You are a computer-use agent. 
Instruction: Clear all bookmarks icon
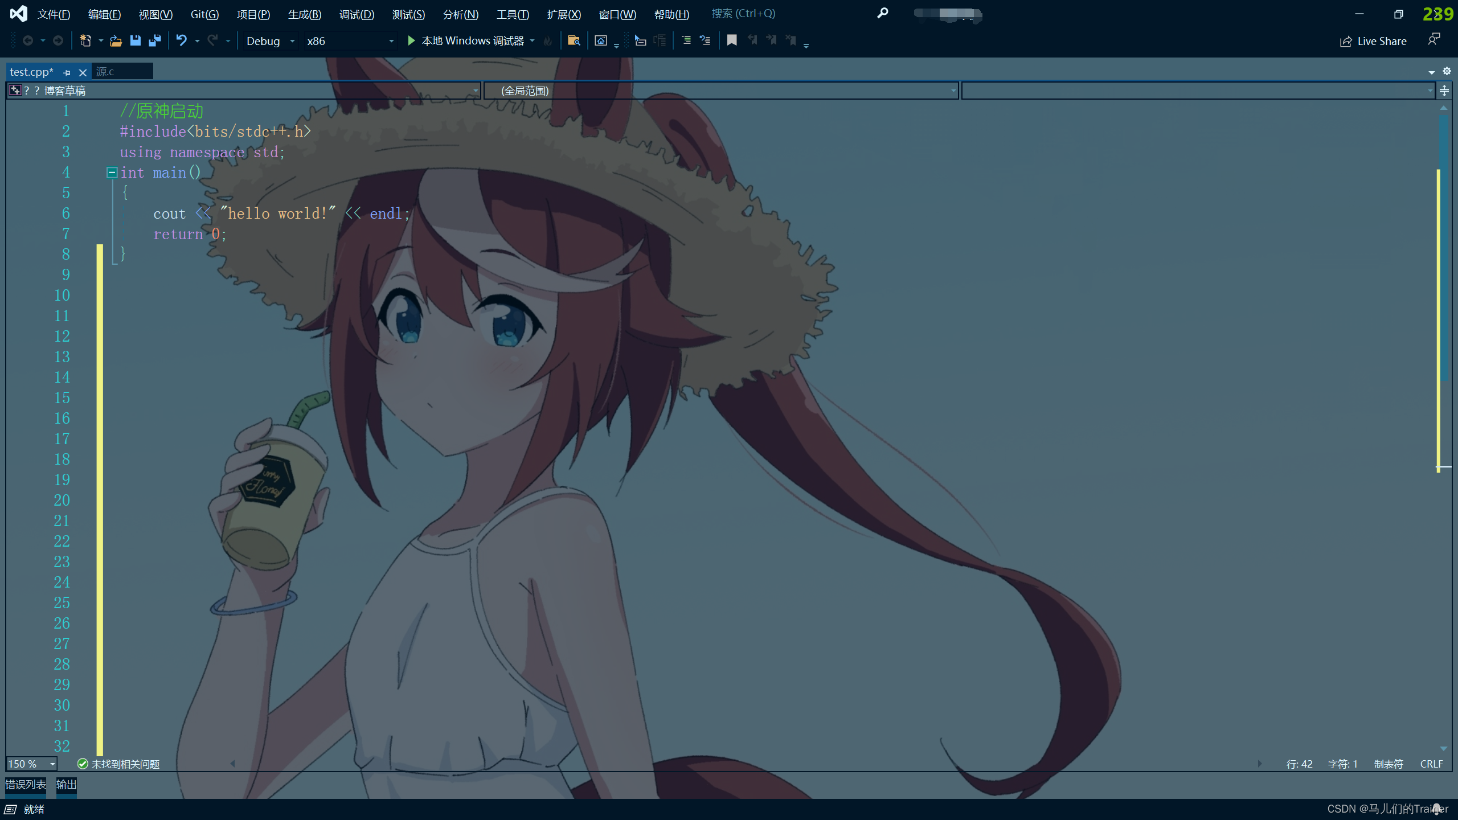coord(791,40)
